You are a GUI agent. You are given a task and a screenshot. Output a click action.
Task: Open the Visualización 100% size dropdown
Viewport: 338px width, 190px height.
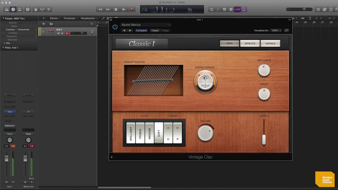coord(276,30)
